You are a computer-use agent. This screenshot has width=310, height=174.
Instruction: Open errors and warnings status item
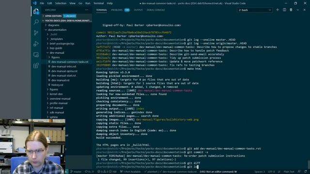click(107, 172)
